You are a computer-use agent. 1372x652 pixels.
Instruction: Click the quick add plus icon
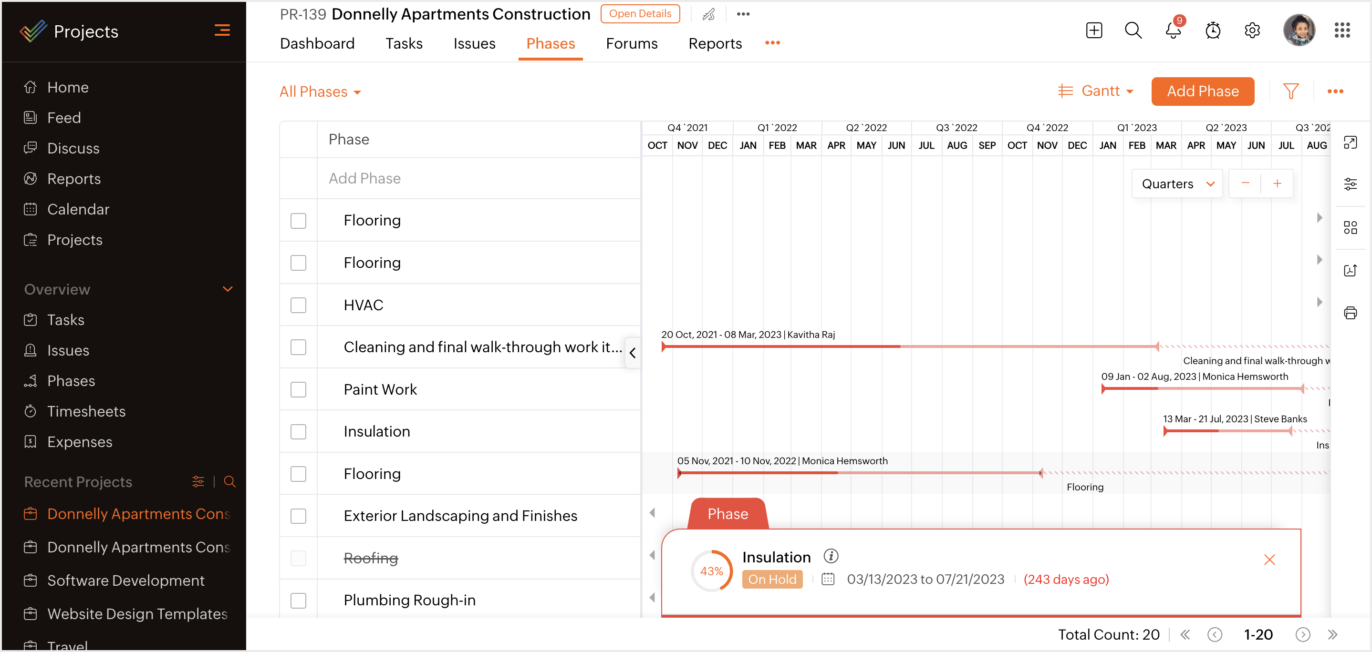1094,31
